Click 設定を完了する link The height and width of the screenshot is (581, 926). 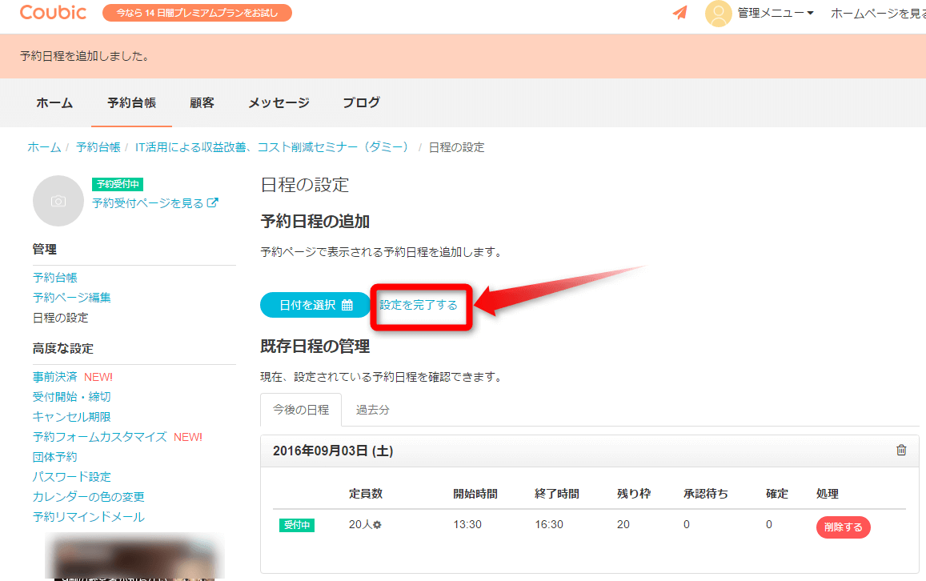click(x=419, y=305)
